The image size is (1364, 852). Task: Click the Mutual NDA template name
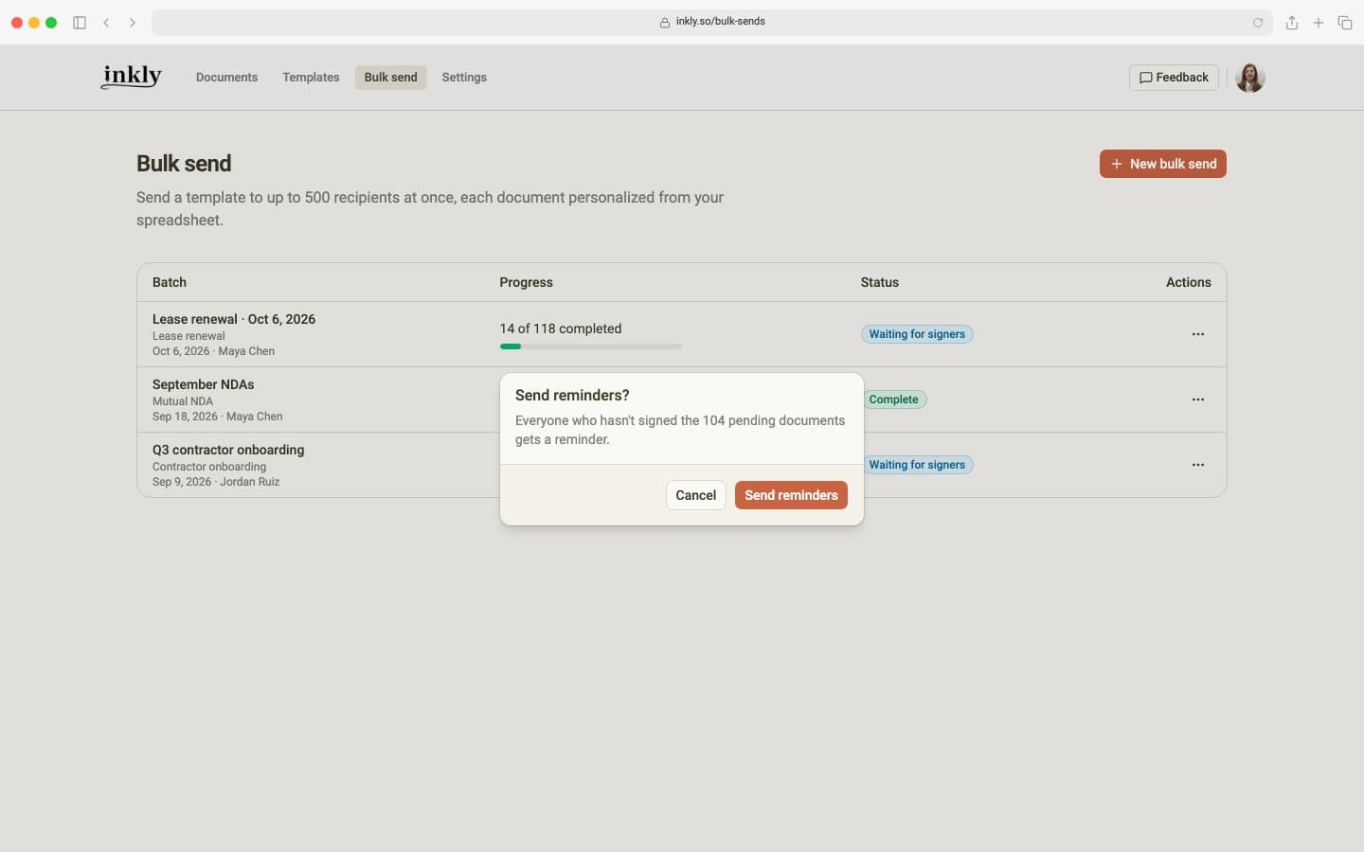183,401
